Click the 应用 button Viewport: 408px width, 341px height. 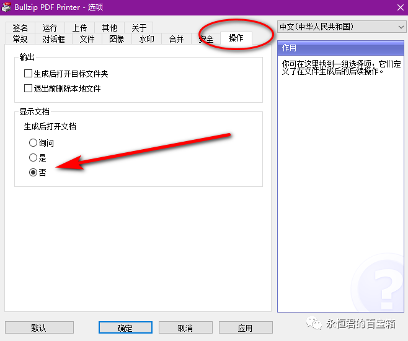tap(246, 327)
